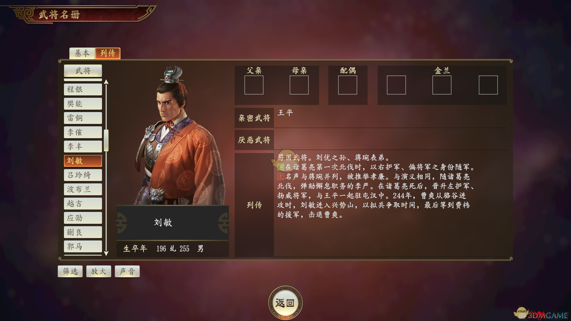Click the 筛选 filter button

point(70,271)
